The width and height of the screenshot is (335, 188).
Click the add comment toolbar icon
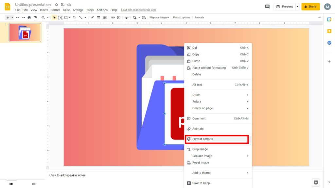(119, 18)
